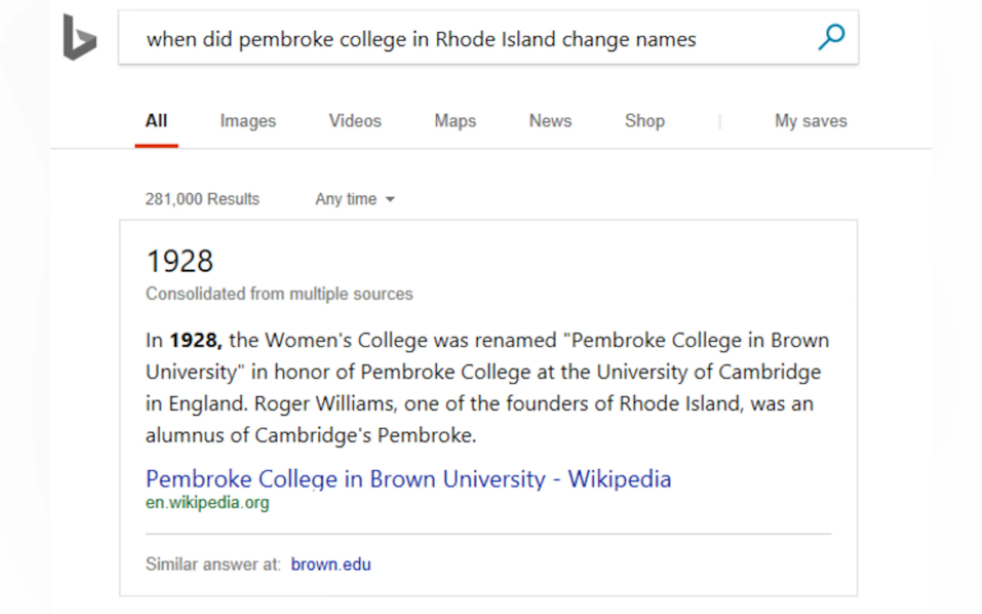The height and width of the screenshot is (614, 982).
Task: Switch to the News tab
Action: coord(550,121)
